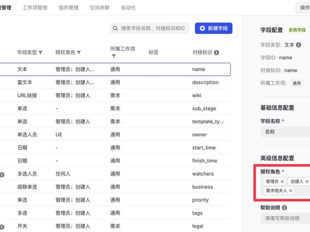
Task: Click the info icon on legal row
Action: (x=2, y=227)
